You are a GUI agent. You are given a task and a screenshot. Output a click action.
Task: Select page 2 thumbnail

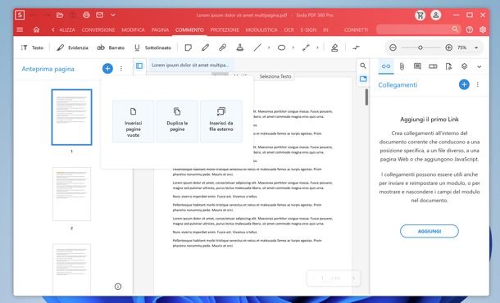coord(72,194)
